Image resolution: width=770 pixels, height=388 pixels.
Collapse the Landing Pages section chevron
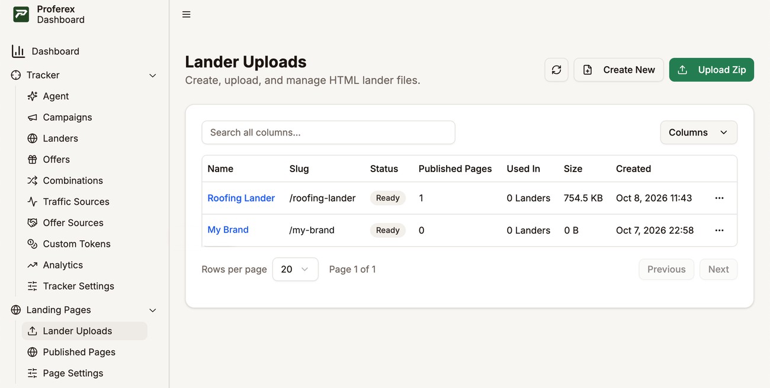[x=152, y=311]
